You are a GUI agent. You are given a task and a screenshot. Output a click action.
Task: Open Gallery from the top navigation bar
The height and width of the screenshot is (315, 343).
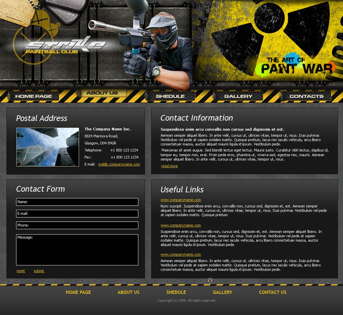238,96
